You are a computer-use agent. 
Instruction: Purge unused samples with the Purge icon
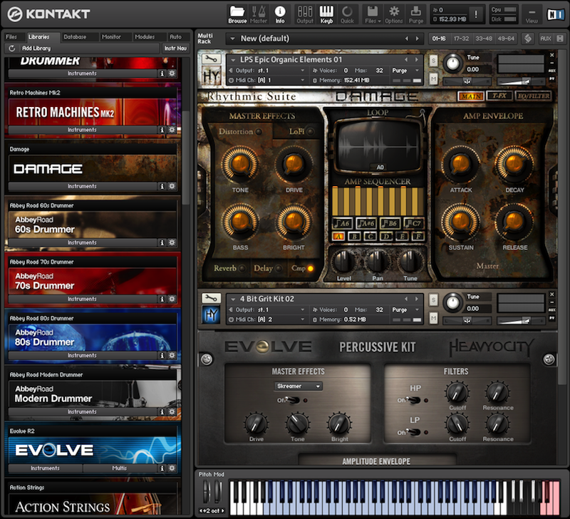click(416, 13)
